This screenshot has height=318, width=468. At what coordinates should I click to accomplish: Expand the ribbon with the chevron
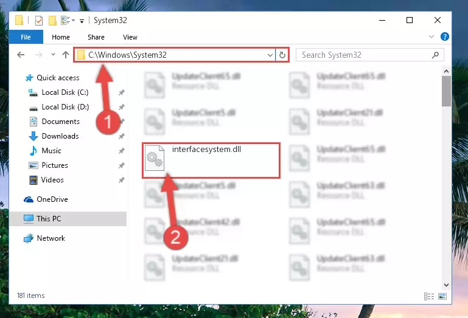coord(431,36)
